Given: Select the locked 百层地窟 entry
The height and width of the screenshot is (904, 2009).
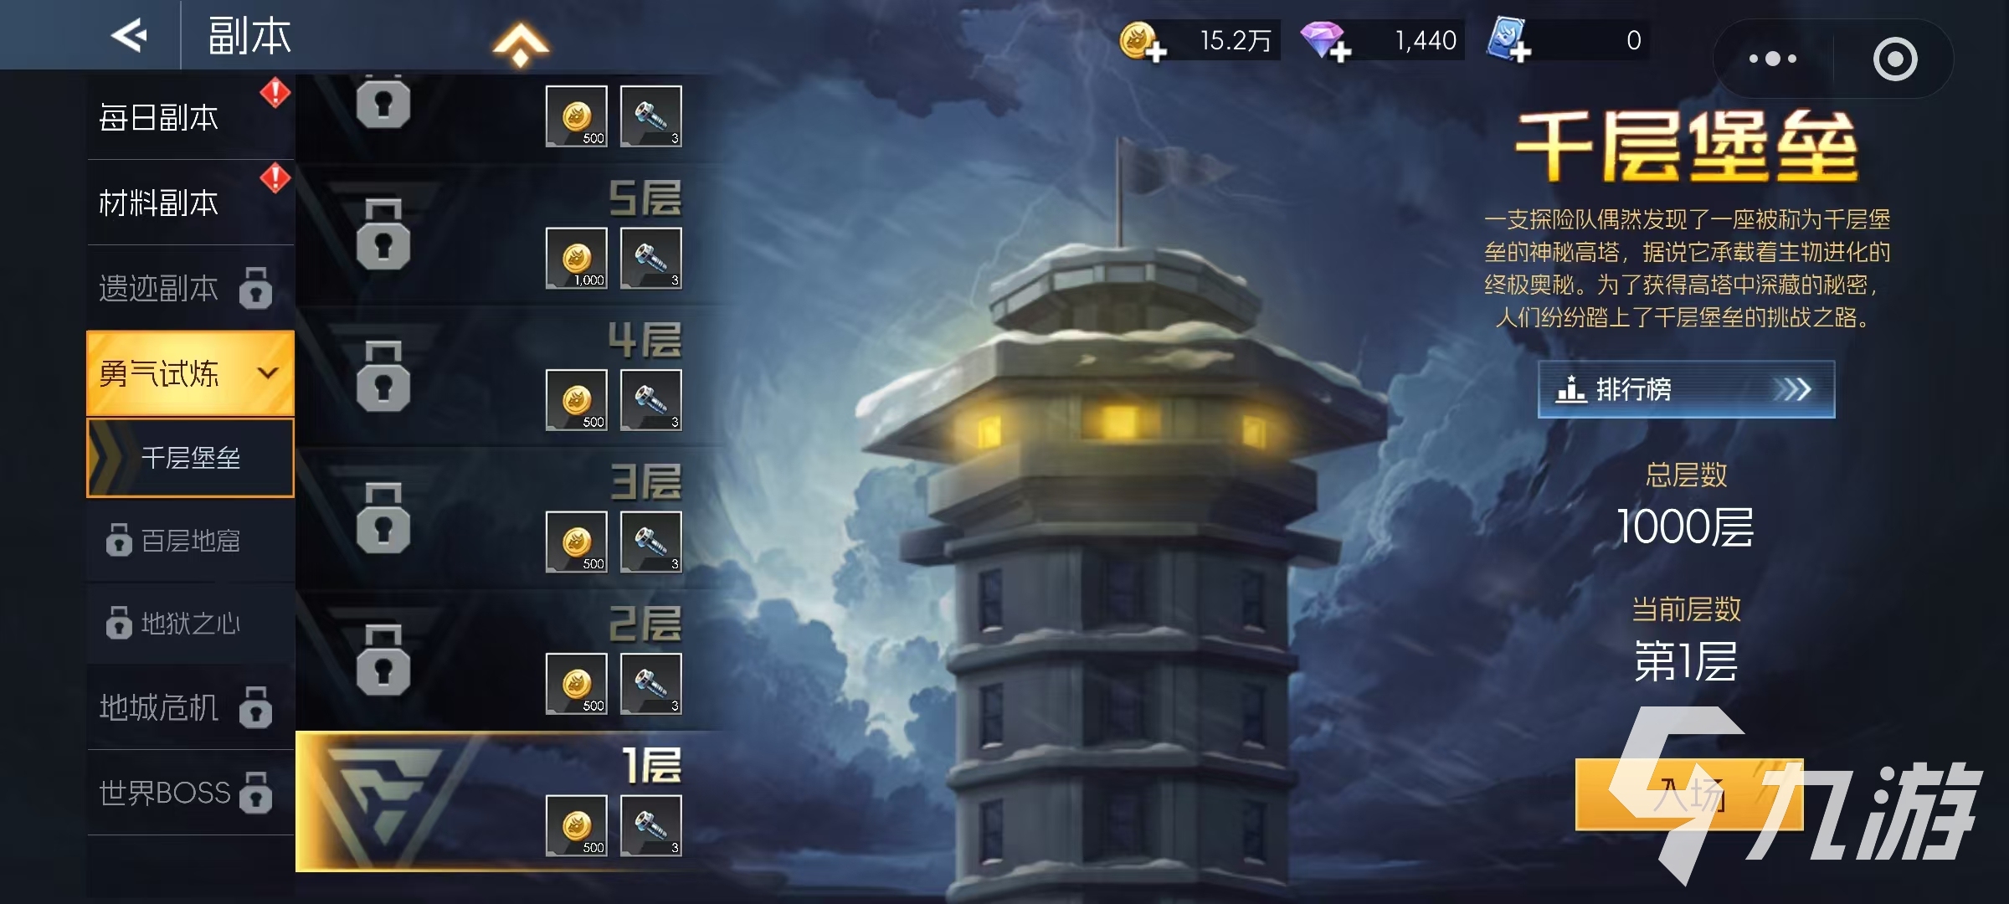Looking at the screenshot, I should [x=191, y=541].
